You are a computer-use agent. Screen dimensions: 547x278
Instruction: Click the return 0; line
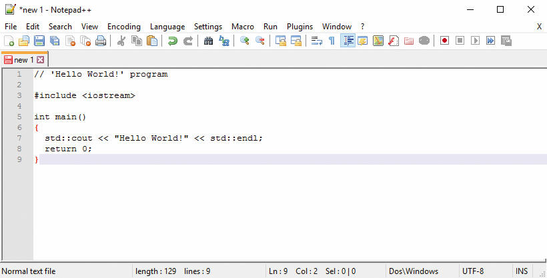(68, 149)
